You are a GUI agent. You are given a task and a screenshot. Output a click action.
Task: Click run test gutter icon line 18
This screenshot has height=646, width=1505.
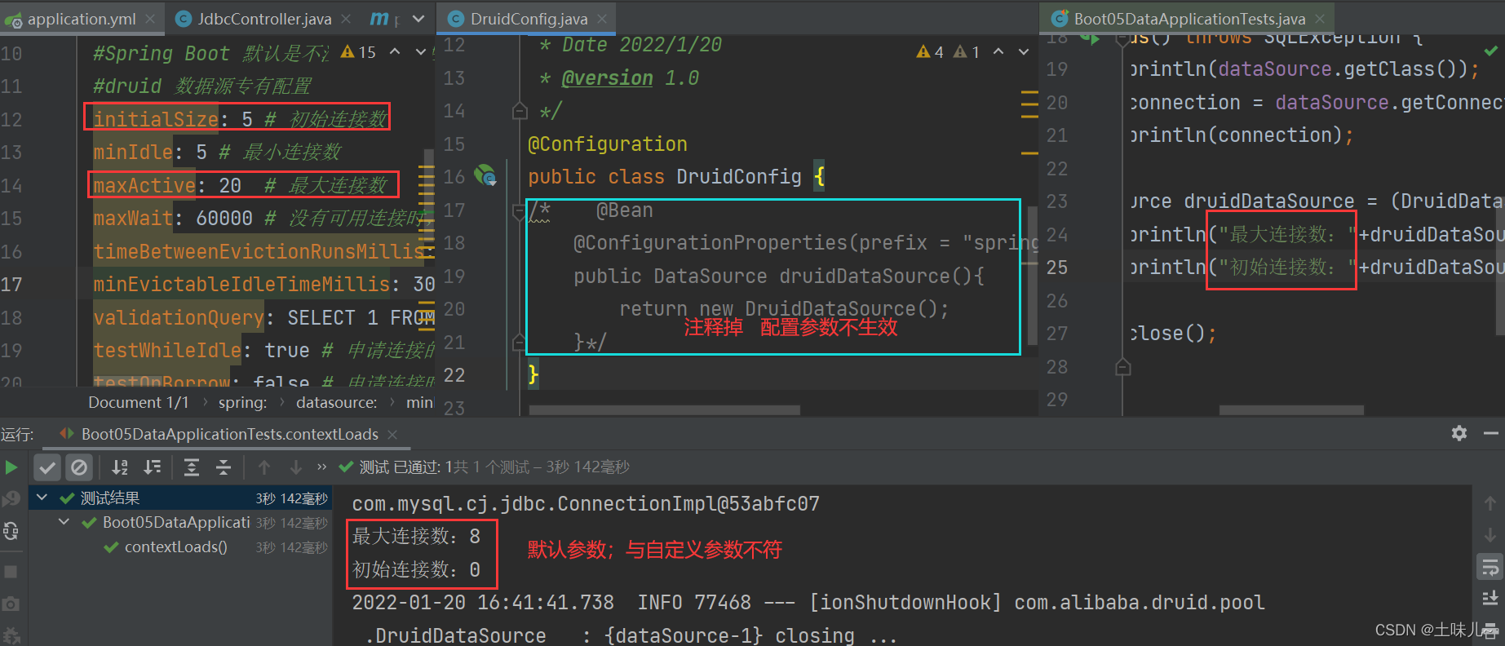coord(1090,38)
